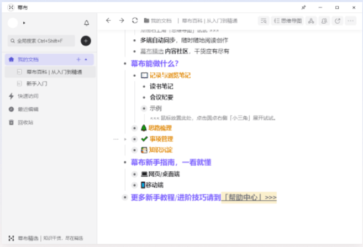Click the trash icon for 回收站
This screenshot has width=363, height=247.
[11, 122]
